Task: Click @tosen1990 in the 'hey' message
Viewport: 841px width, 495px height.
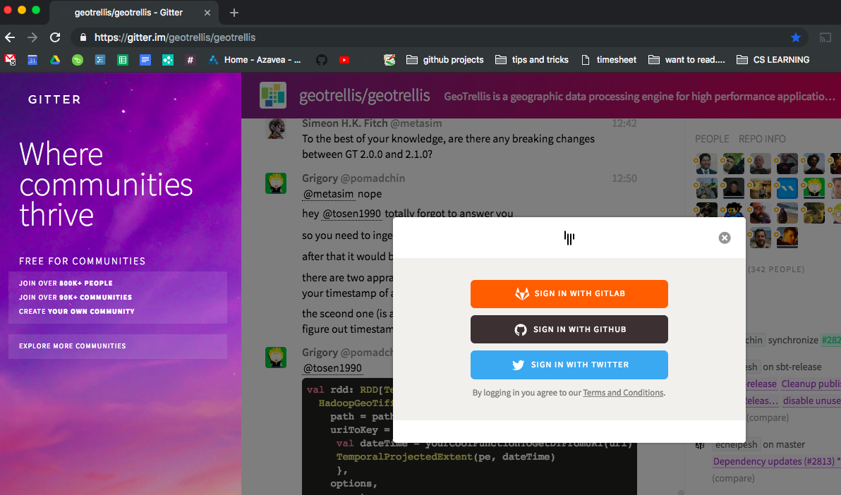Action: [351, 214]
